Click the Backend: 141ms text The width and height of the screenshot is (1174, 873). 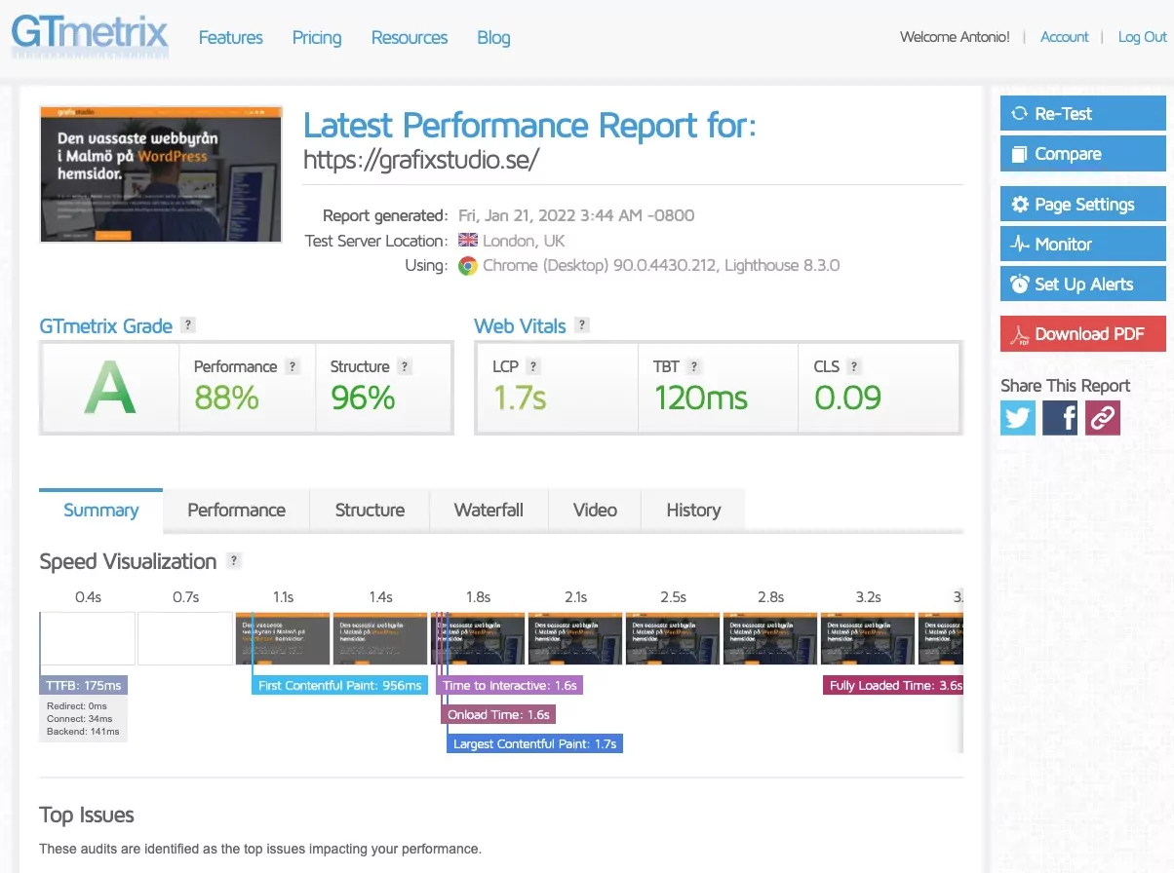pyautogui.click(x=83, y=732)
